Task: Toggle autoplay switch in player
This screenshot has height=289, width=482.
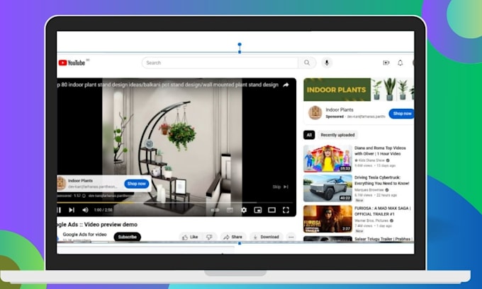Action: click(x=215, y=210)
